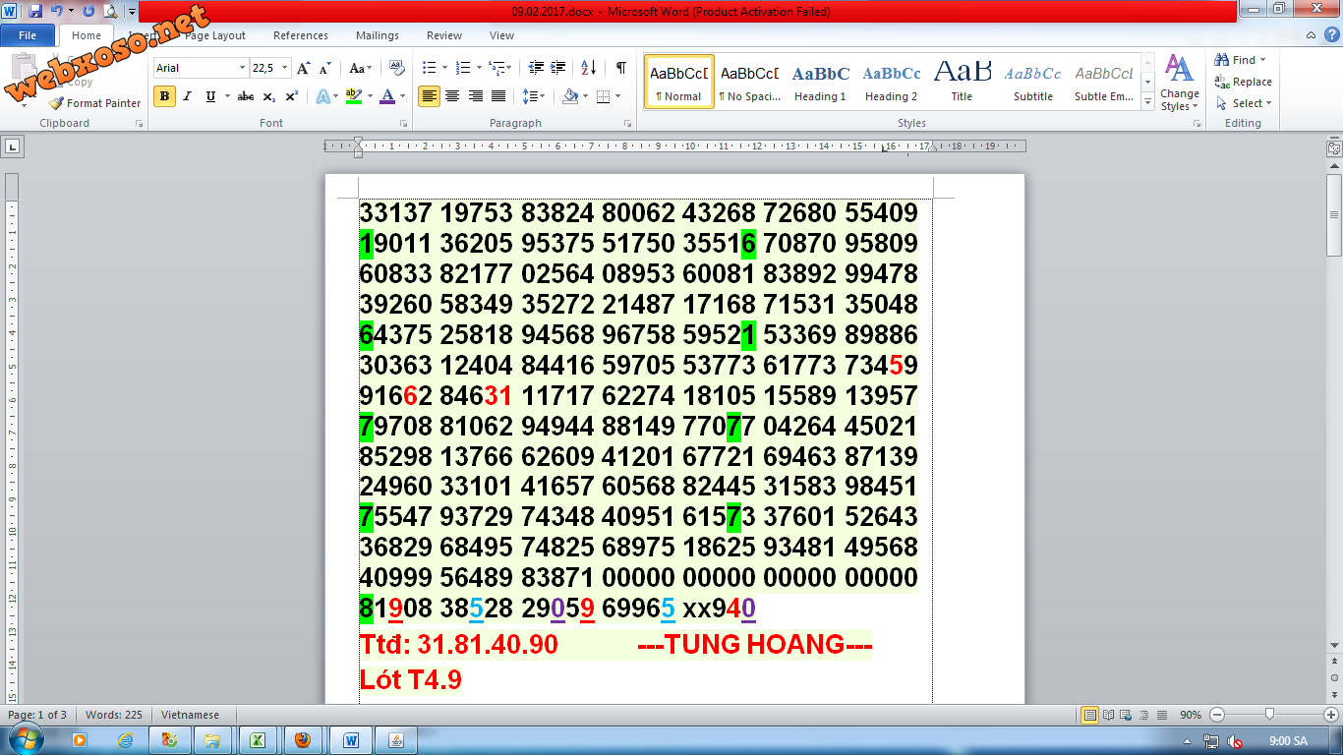
Task: Click the Multilevel List icon
Action: (x=496, y=68)
